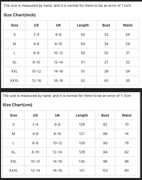
Task: Select the UK header in cm chart
Action: pyautogui.click(x=57, y=115)
